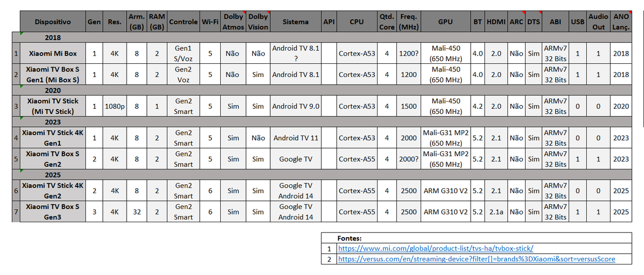
Task: Select the Dispositivo column header
Action: tap(53, 22)
